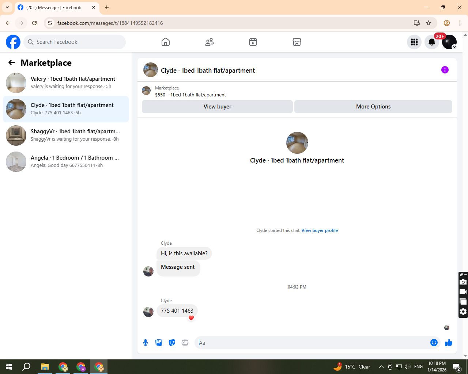The image size is (468, 374).
Task: Reload the page in Chrome
Action: 34,23
